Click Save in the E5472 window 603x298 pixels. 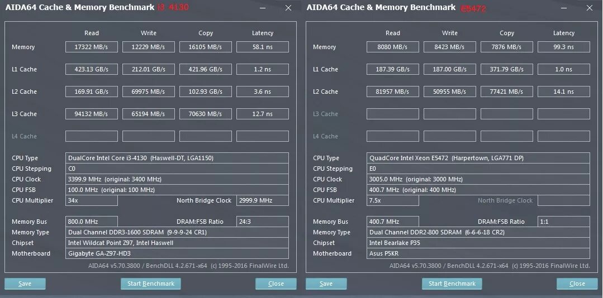326,284
